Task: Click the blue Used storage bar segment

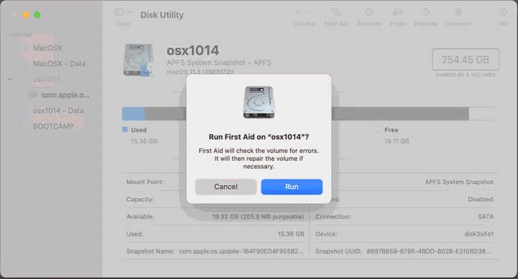Action: click(x=133, y=114)
